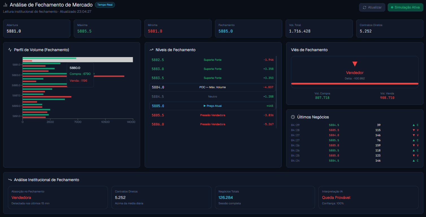The width and height of the screenshot is (426, 217).
Task: Click the refresh arrows icon in Atualizar
Action: tap(364, 7)
